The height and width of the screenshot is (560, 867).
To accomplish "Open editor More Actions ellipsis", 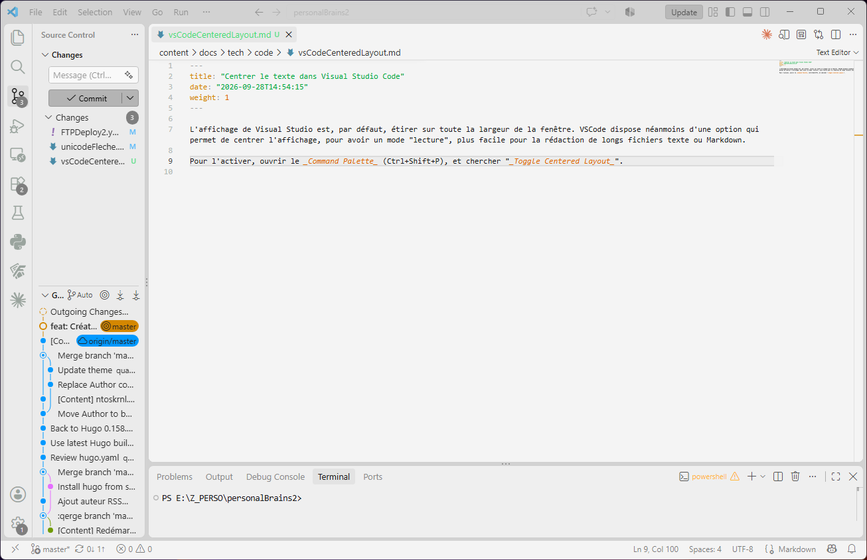I will tap(853, 34).
